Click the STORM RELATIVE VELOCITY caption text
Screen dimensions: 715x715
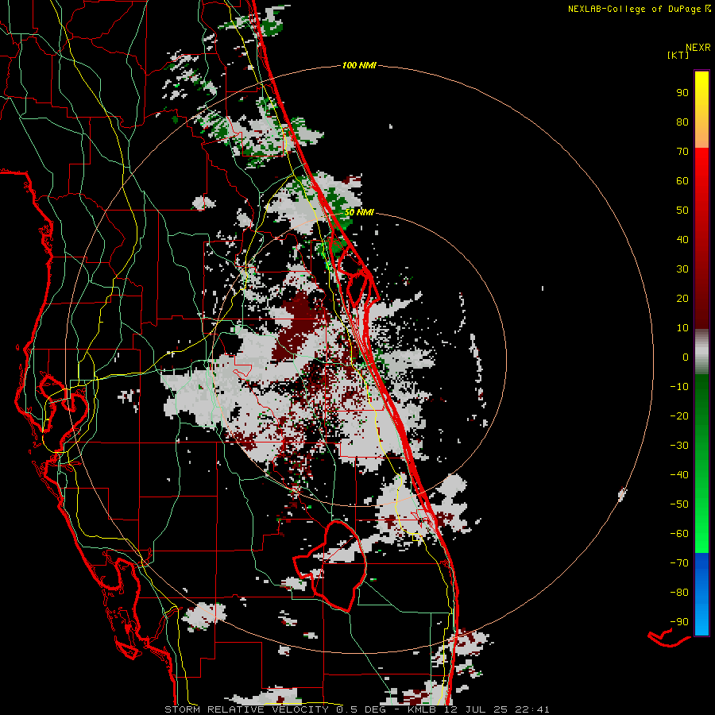(247, 709)
